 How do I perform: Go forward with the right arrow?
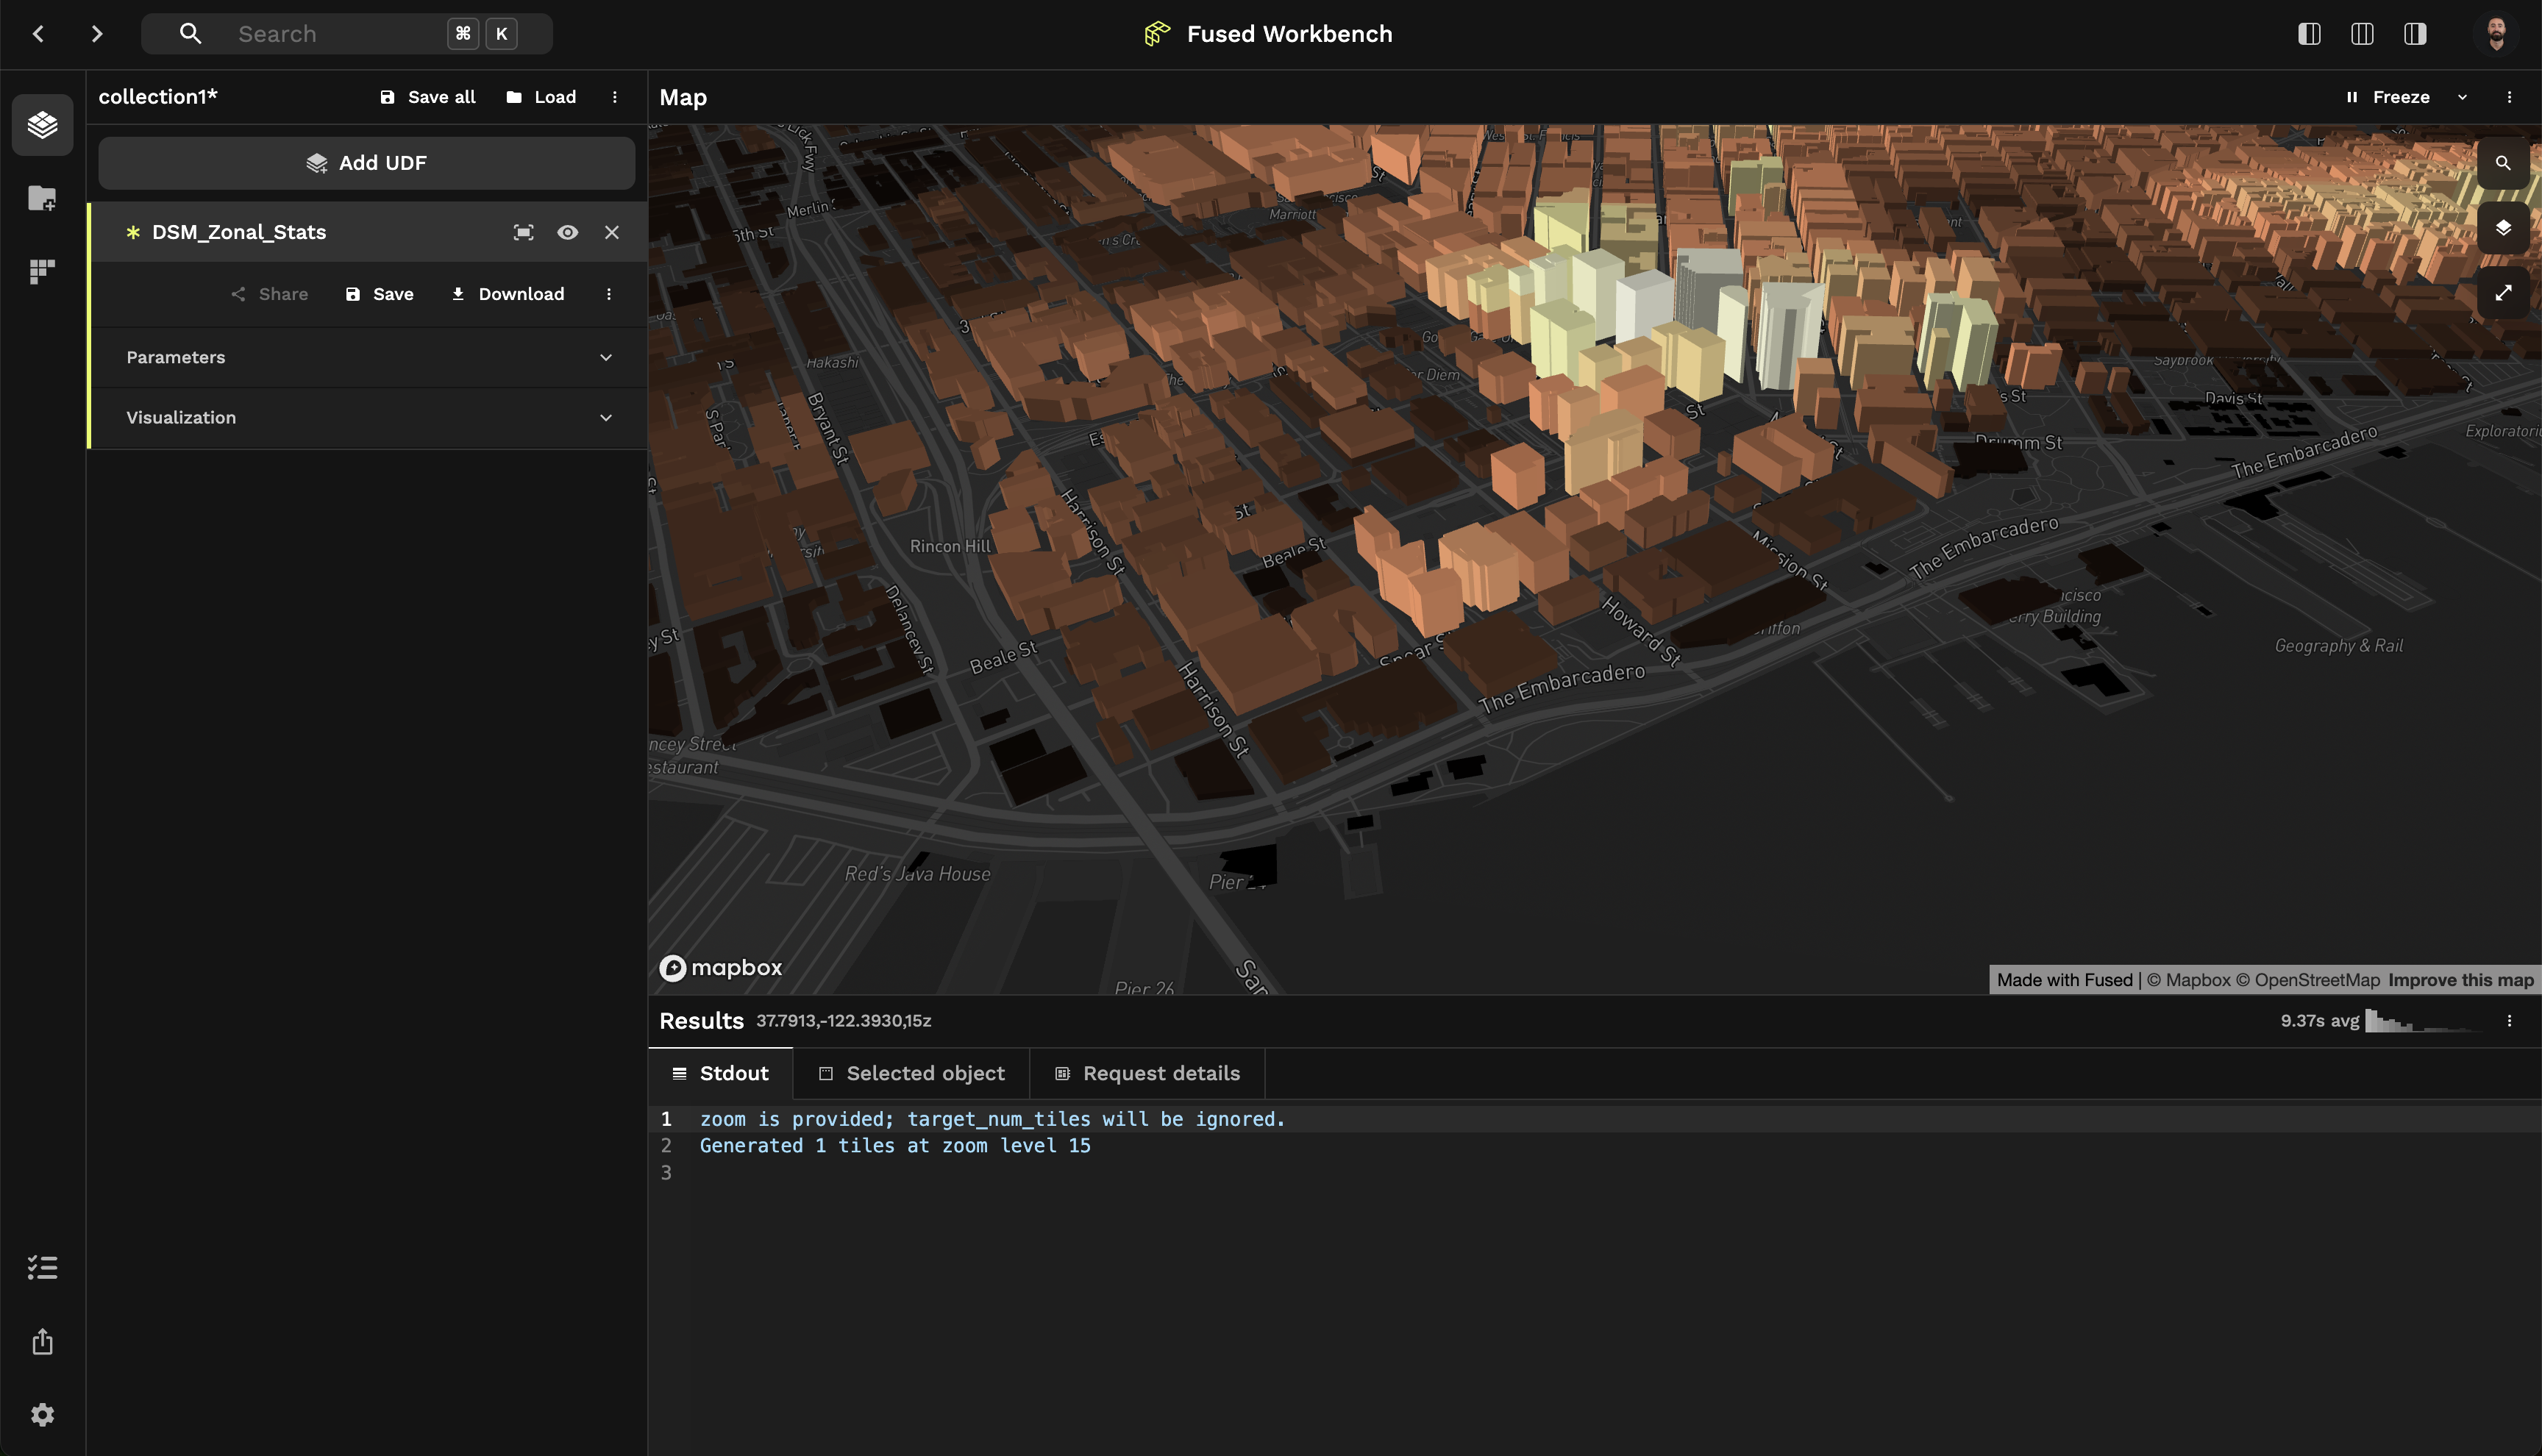pos(97,34)
